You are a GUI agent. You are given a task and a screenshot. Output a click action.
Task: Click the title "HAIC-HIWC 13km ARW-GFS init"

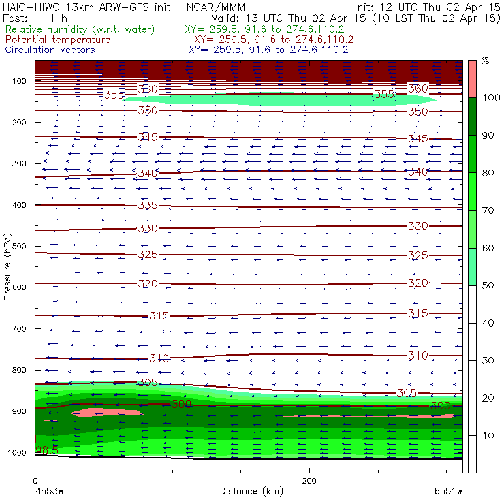pyautogui.click(x=86, y=7)
